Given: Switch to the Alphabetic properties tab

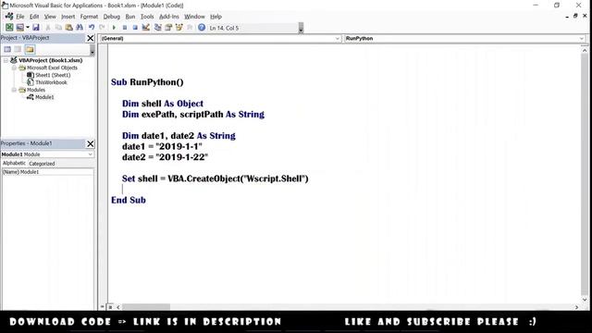Looking at the screenshot, I should [14, 163].
